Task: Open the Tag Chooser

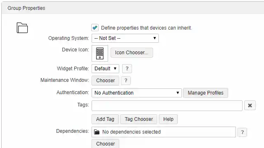Action: tap(139, 119)
